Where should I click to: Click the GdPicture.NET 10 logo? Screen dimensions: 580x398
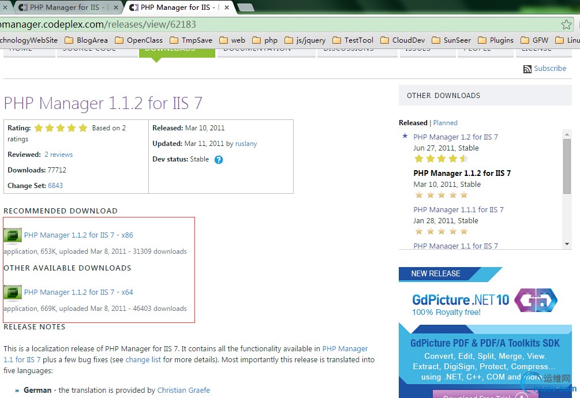pos(485,302)
